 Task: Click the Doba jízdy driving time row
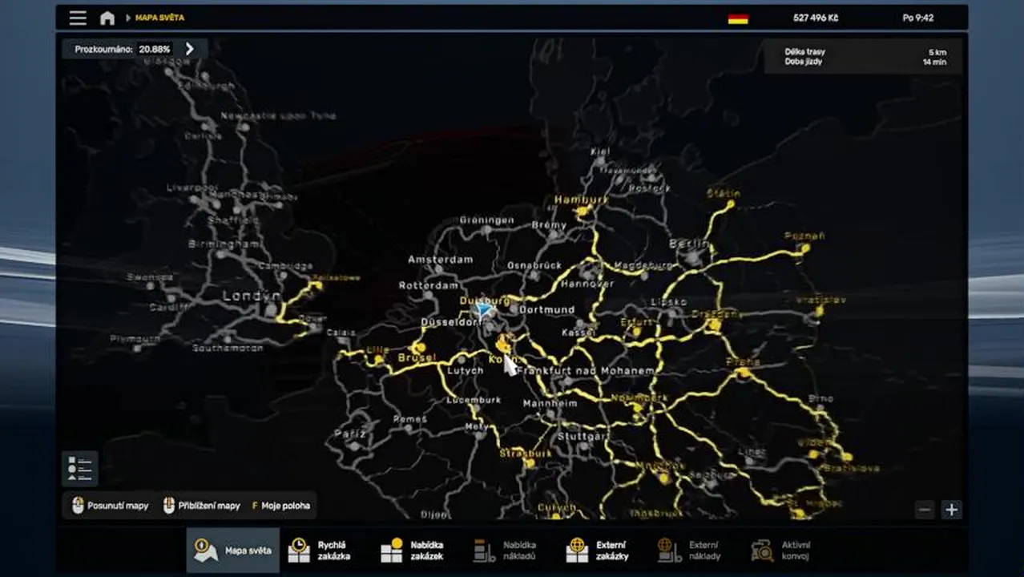point(865,62)
